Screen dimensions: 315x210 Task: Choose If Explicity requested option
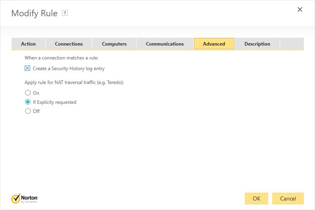click(x=28, y=102)
